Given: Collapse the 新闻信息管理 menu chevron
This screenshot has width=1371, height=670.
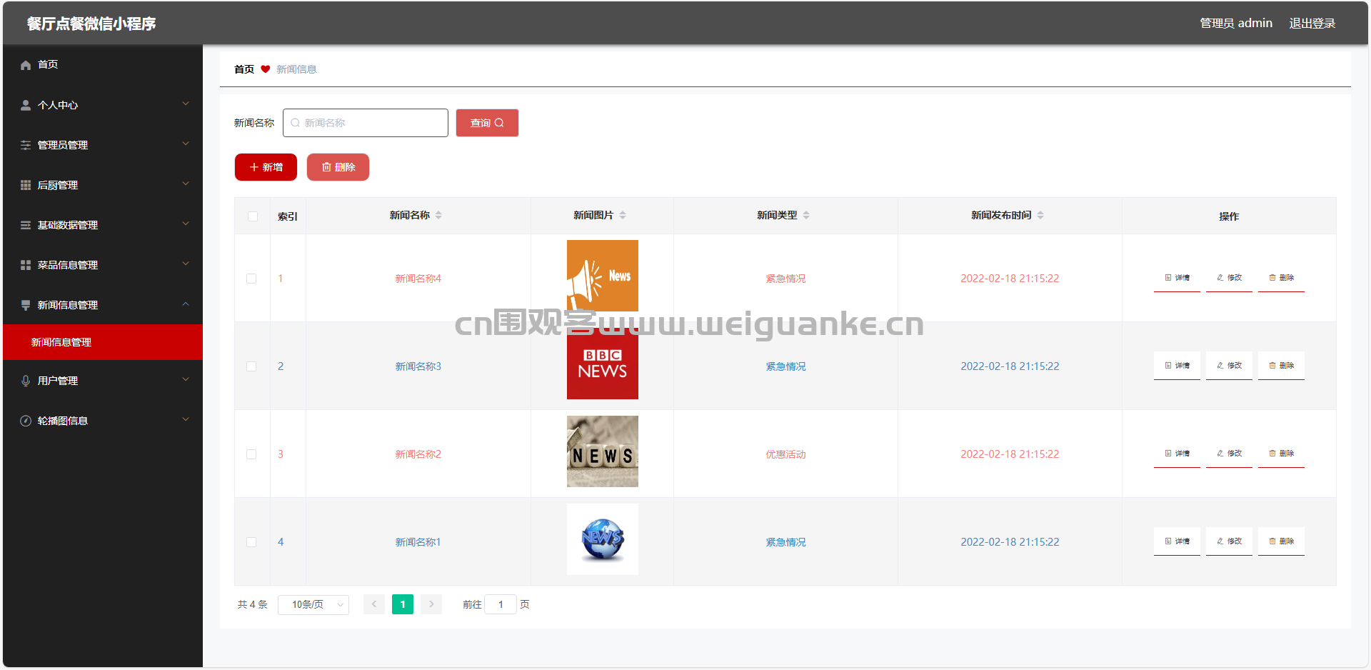Looking at the screenshot, I should click(186, 304).
